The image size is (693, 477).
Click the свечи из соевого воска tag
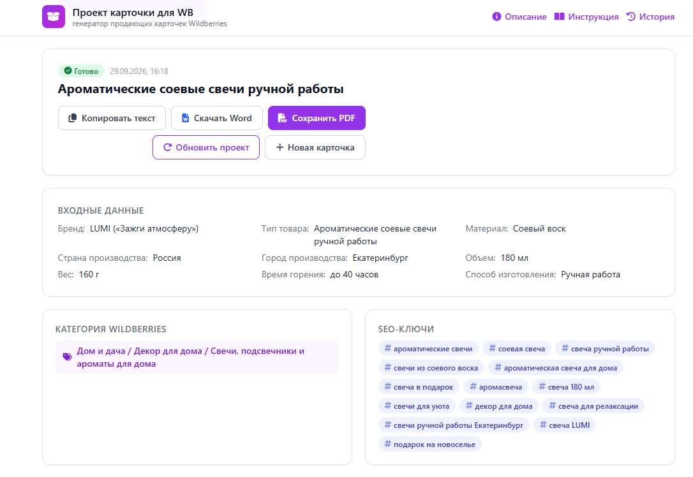point(431,367)
